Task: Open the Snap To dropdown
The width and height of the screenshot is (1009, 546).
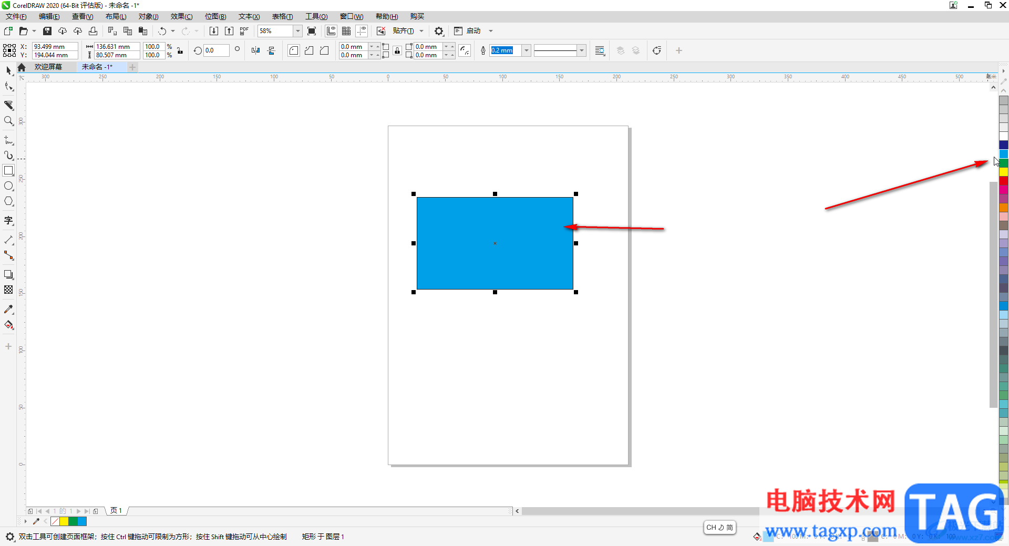Action: point(421,31)
